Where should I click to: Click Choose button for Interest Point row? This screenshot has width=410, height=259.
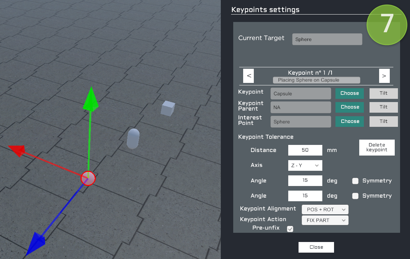coord(350,122)
